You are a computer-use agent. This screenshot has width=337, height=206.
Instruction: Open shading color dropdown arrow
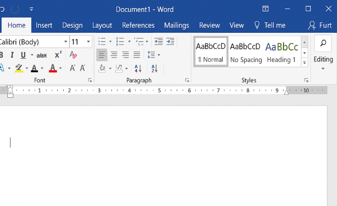tap(110, 69)
